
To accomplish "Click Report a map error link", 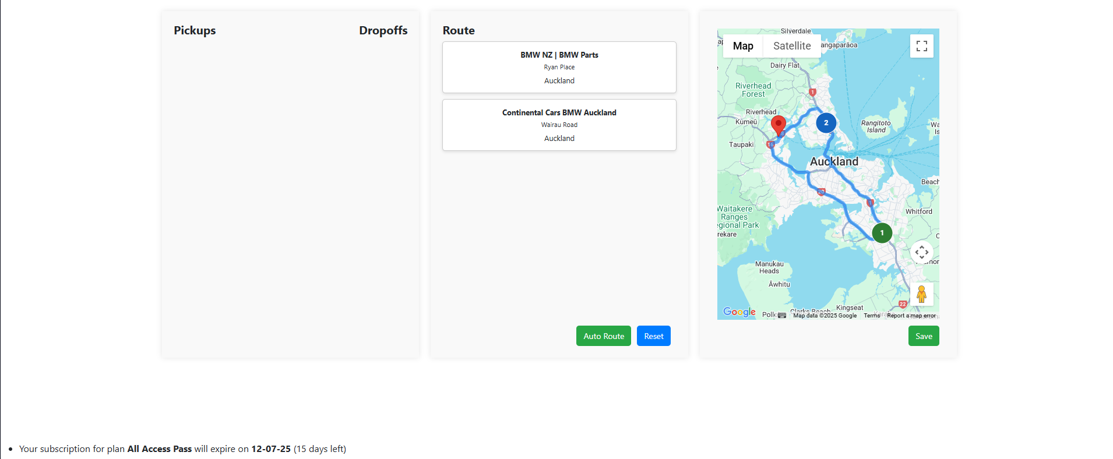I will tap(911, 316).
